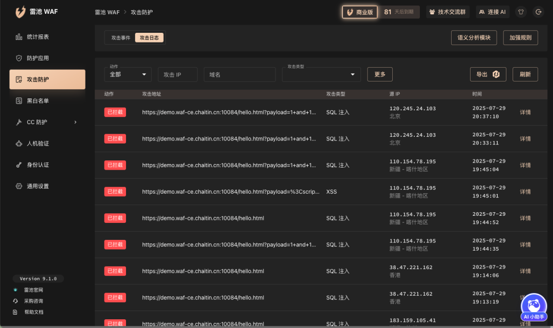Click source IP 120.245.24.103 at 20:33:11
This screenshot has width=553, height=328.
tap(413, 135)
